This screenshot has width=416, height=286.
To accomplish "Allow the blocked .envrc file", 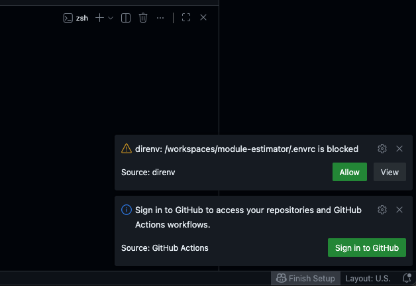I will point(349,173).
